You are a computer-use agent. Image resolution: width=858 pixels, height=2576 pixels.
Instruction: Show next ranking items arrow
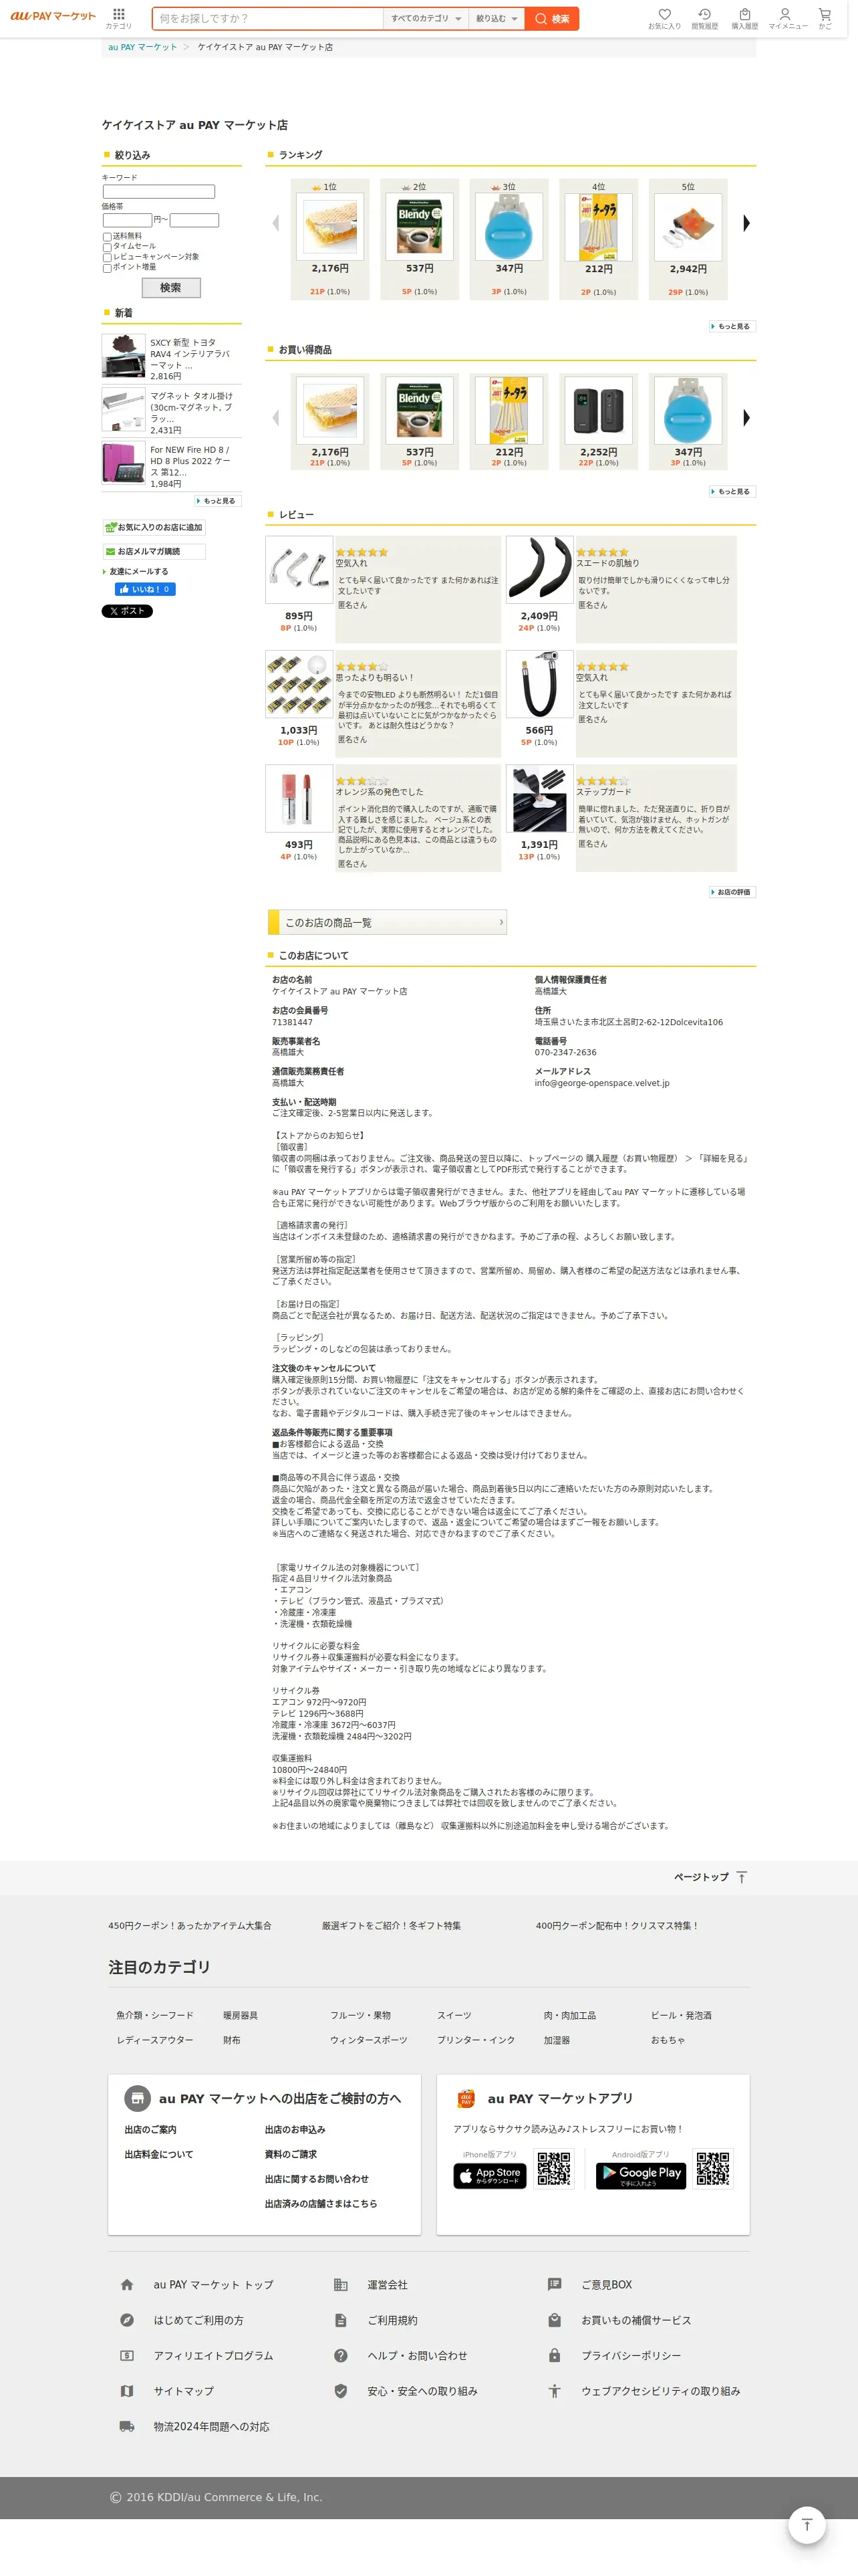tap(746, 223)
